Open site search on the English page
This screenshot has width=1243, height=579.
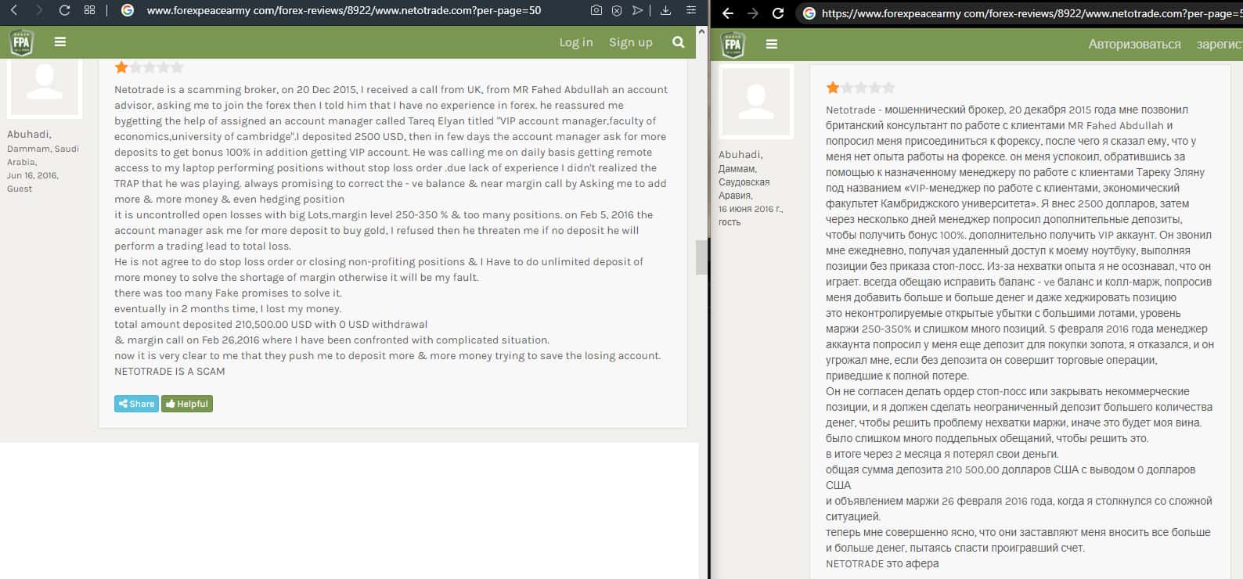(x=679, y=42)
